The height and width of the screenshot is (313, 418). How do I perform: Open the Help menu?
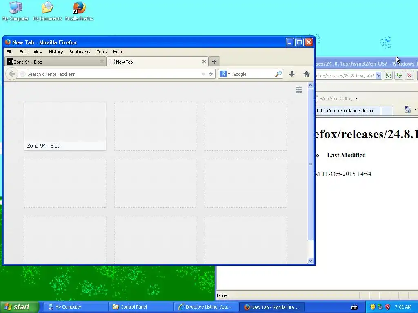pyautogui.click(x=117, y=52)
